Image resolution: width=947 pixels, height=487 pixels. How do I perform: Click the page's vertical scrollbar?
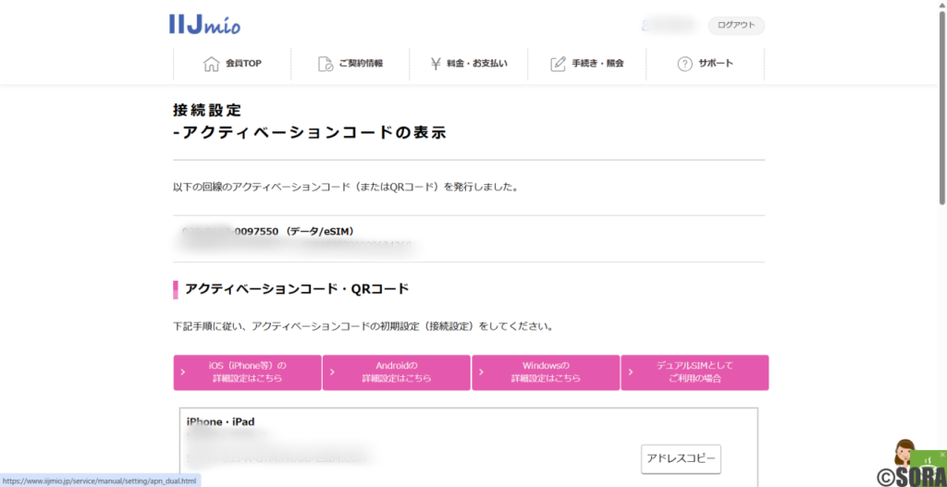(x=942, y=107)
